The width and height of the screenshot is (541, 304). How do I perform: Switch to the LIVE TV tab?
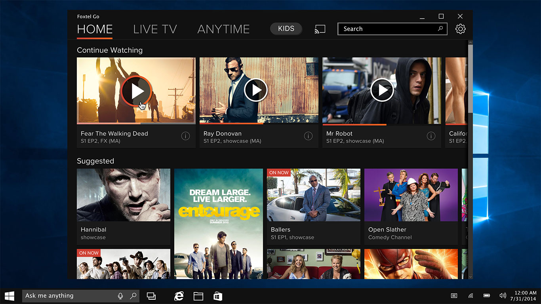155,29
